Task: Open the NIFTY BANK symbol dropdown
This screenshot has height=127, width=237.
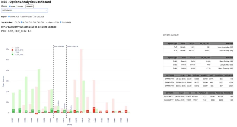Action: [x=24, y=10]
